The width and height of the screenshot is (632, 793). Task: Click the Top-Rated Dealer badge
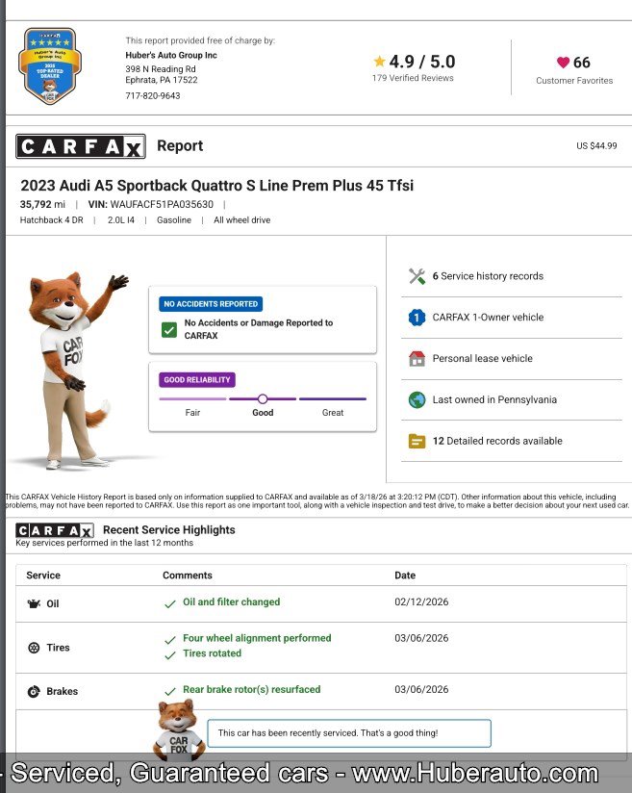pos(50,66)
